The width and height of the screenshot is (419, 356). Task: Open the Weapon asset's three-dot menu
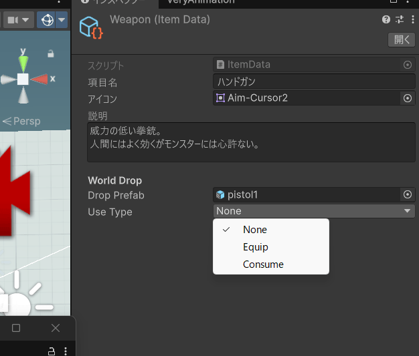[x=412, y=19]
